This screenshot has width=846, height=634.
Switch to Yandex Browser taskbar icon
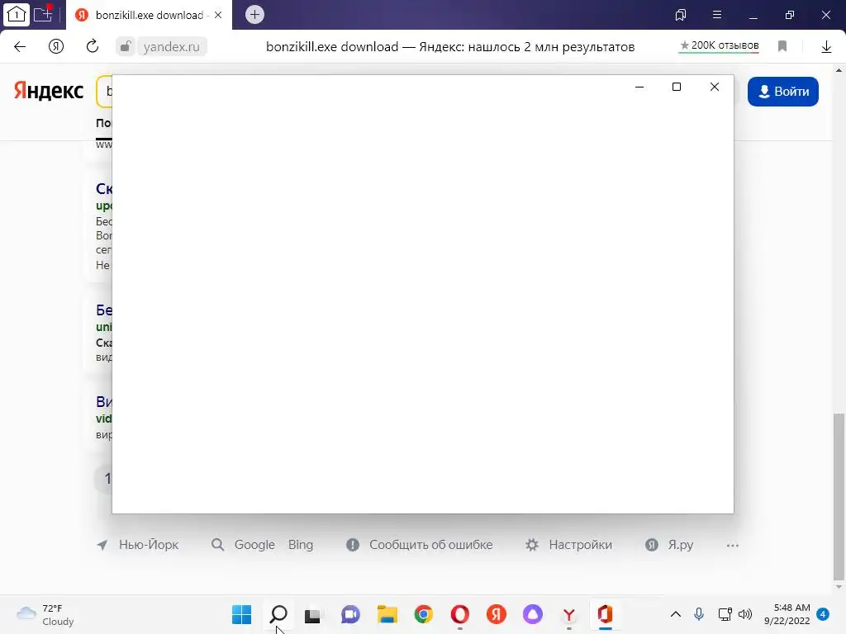point(568,614)
